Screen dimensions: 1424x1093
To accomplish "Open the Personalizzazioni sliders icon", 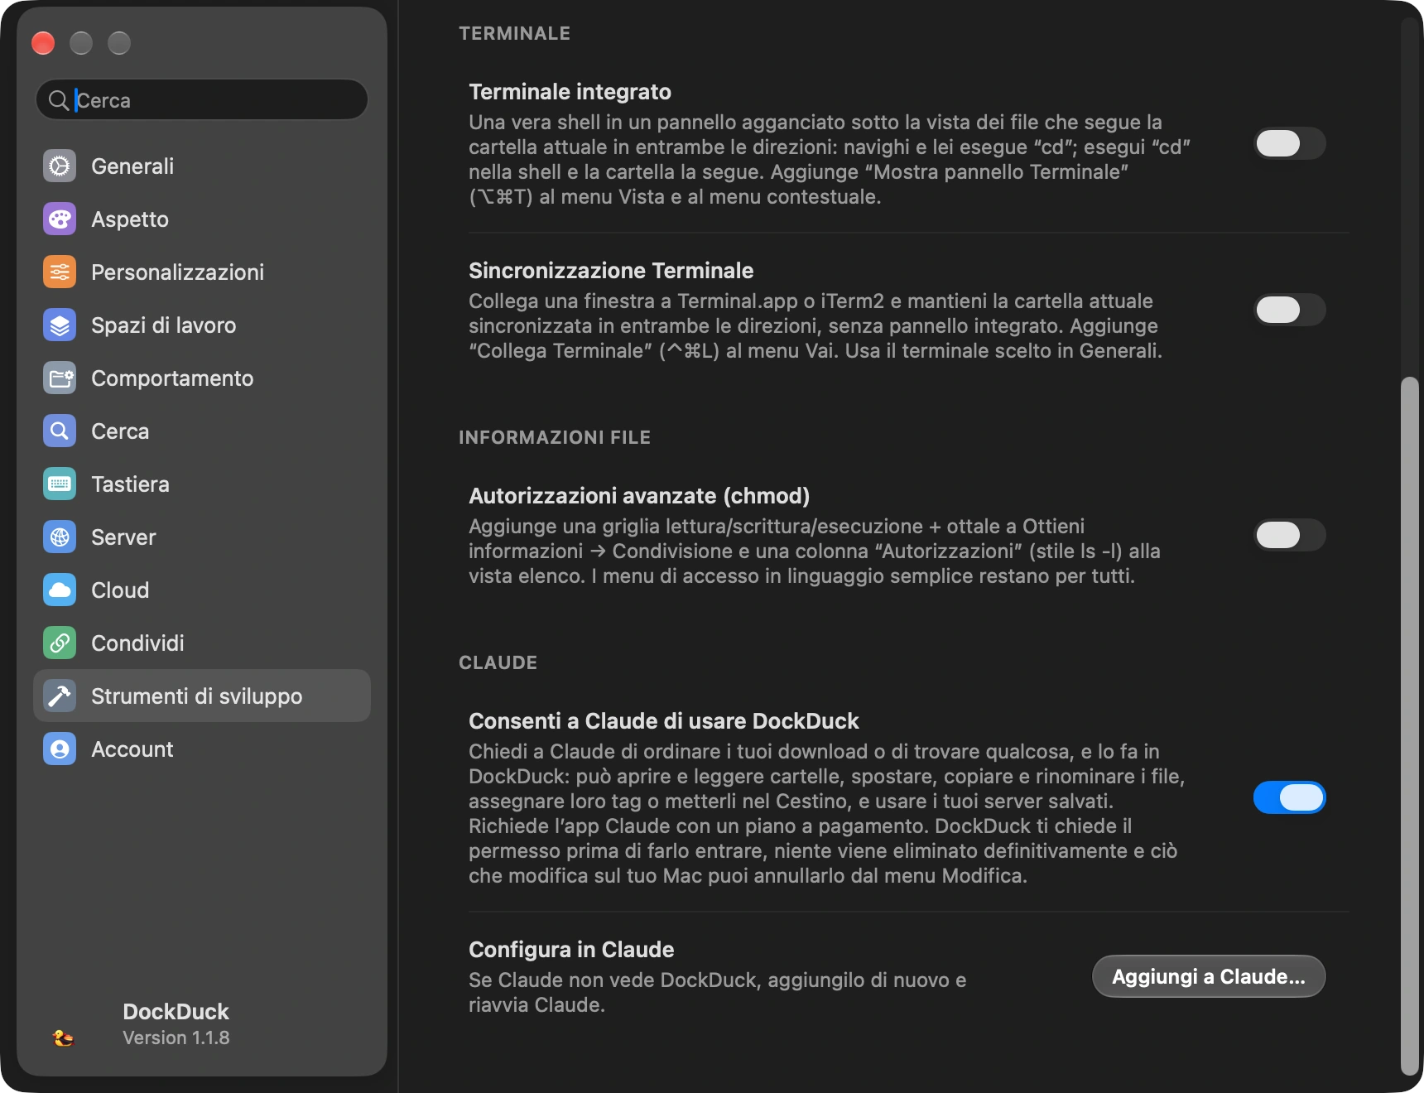I will [60, 272].
